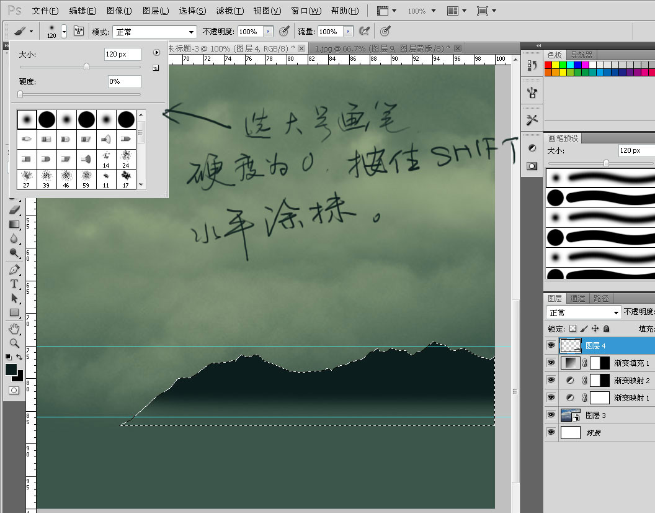Pick the red swatch in 色板 panel
The width and height of the screenshot is (655, 513).
(x=548, y=65)
